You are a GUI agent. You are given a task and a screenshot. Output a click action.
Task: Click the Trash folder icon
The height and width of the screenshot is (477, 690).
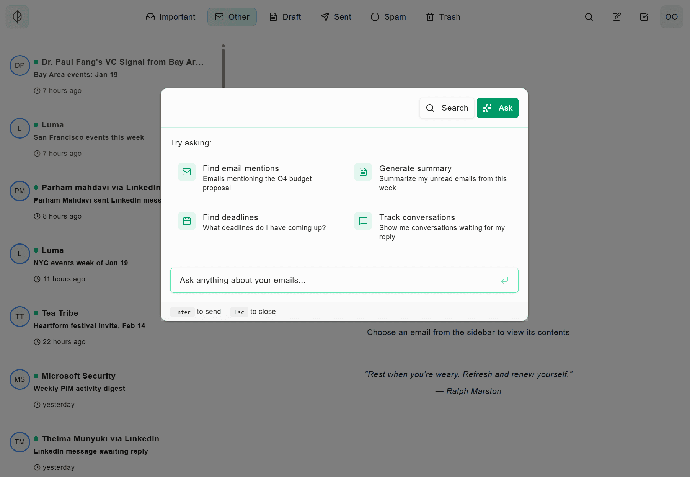tap(430, 17)
